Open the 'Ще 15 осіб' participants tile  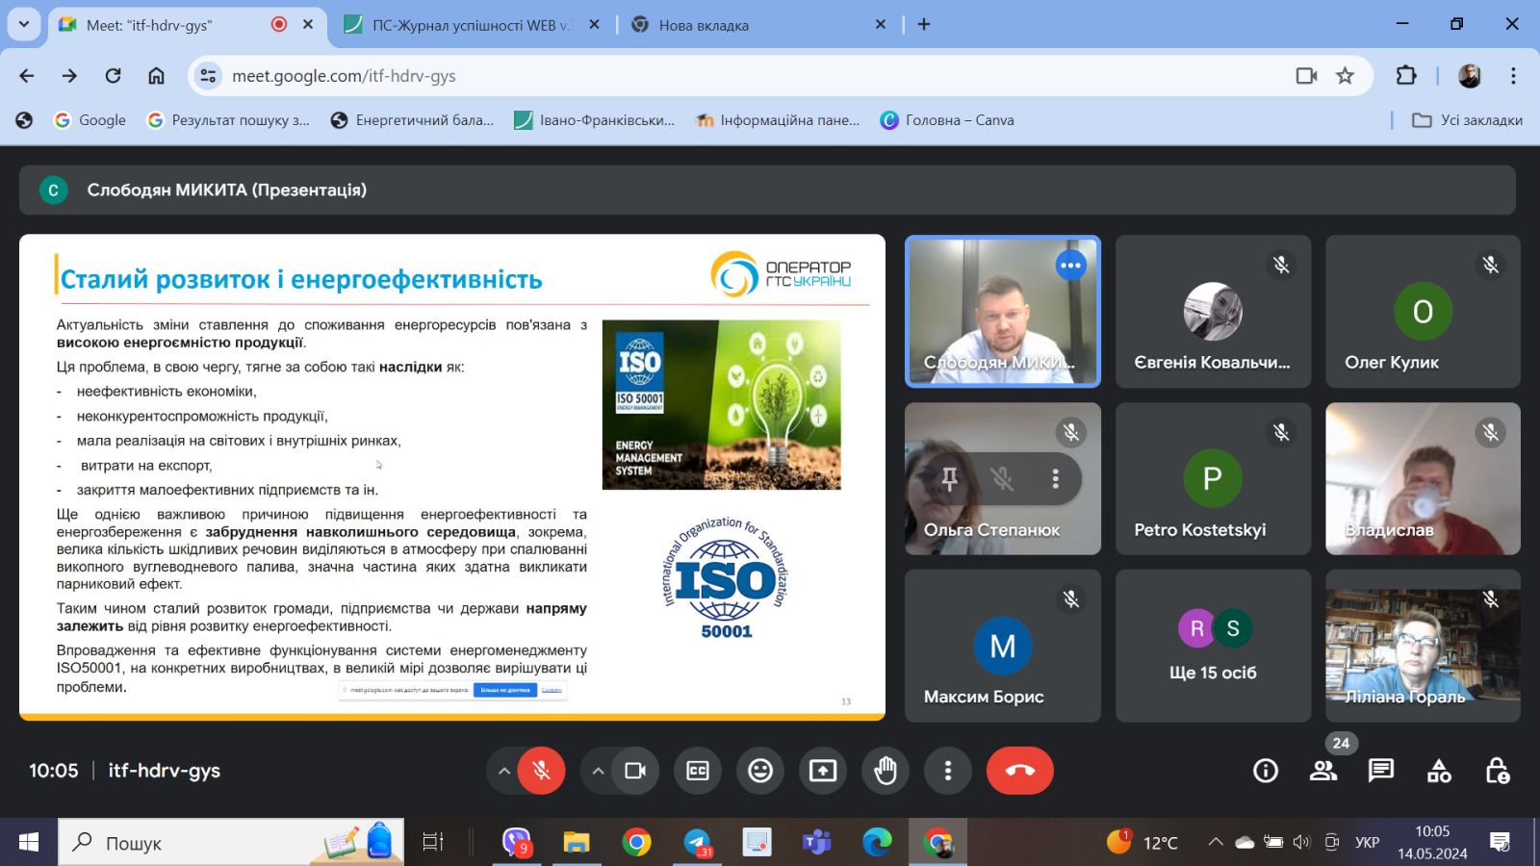[1213, 646]
